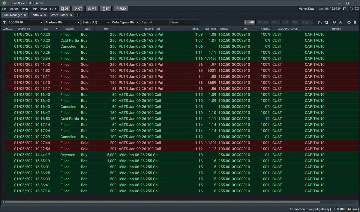360x212 pixels.
Task: Click the 1.1497 fill price cell
Action: [210, 58]
